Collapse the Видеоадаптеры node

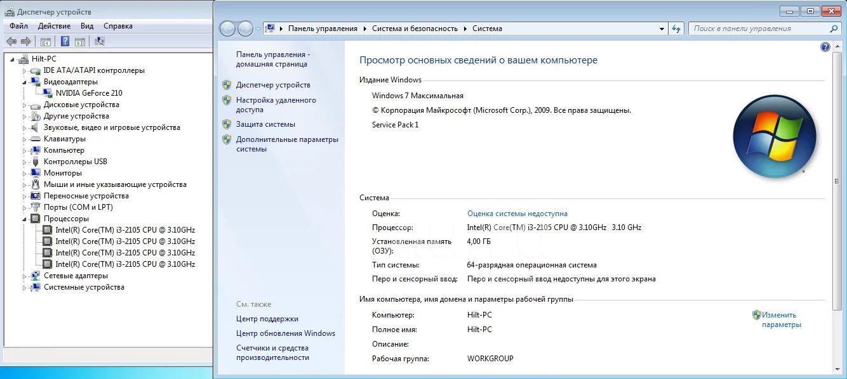click(25, 82)
